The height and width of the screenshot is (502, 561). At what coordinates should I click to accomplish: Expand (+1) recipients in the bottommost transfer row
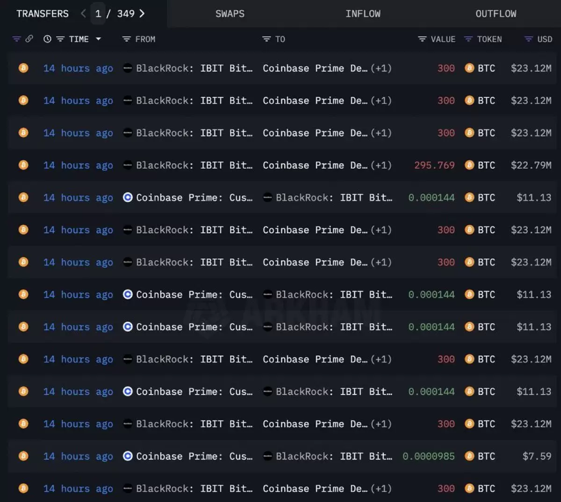tap(381, 488)
